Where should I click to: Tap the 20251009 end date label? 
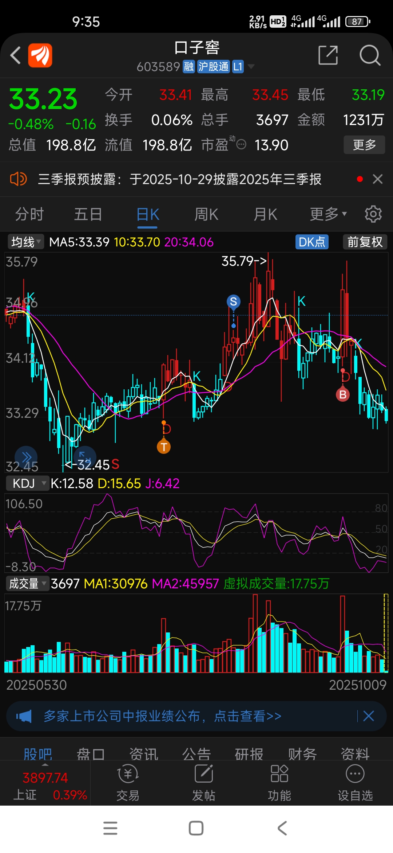pos(358,685)
